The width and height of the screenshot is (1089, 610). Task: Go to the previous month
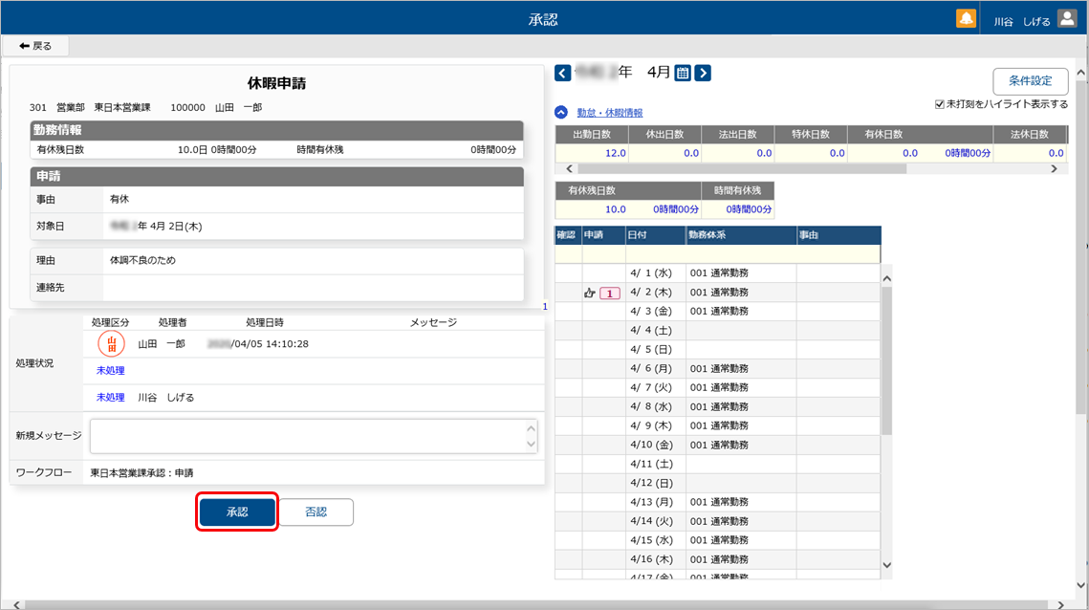[x=562, y=73]
